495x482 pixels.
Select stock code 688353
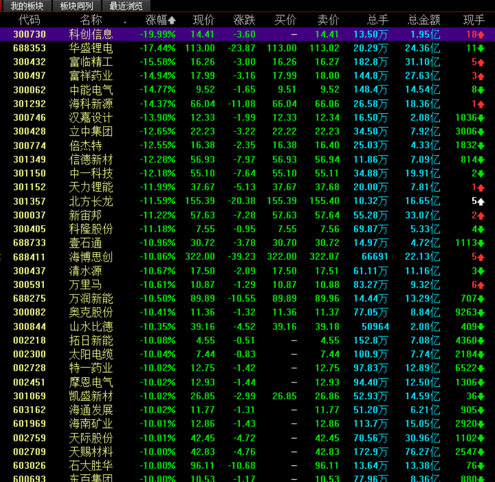tap(29, 48)
